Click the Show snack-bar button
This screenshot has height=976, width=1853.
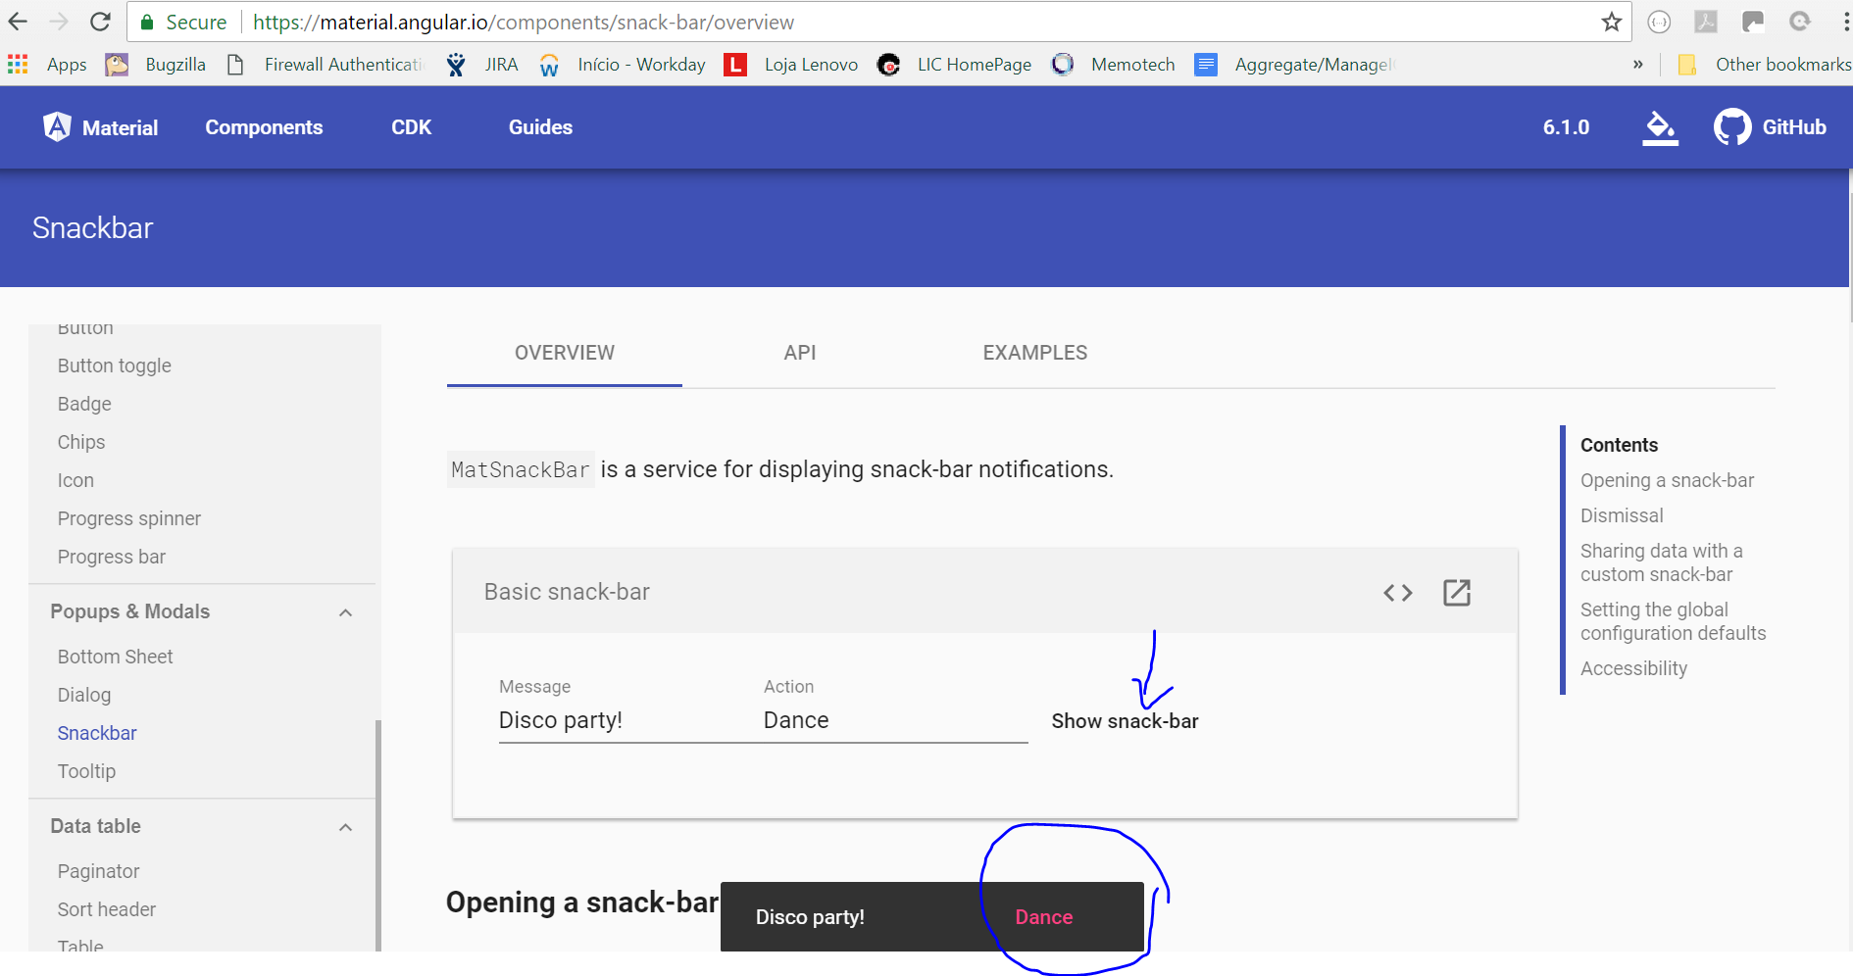[x=1125, y=721]
